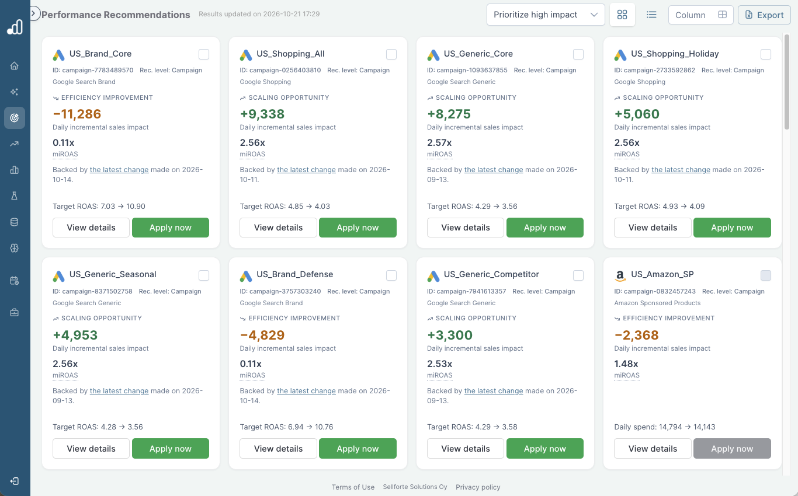The image size is (798, 496).
Task: Click the Sellforte logo in sidebar
Action: click(x=15, y=27)
